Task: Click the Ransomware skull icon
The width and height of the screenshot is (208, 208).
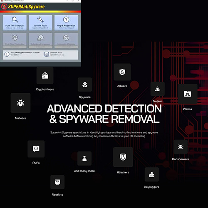Action: [181, 147]
